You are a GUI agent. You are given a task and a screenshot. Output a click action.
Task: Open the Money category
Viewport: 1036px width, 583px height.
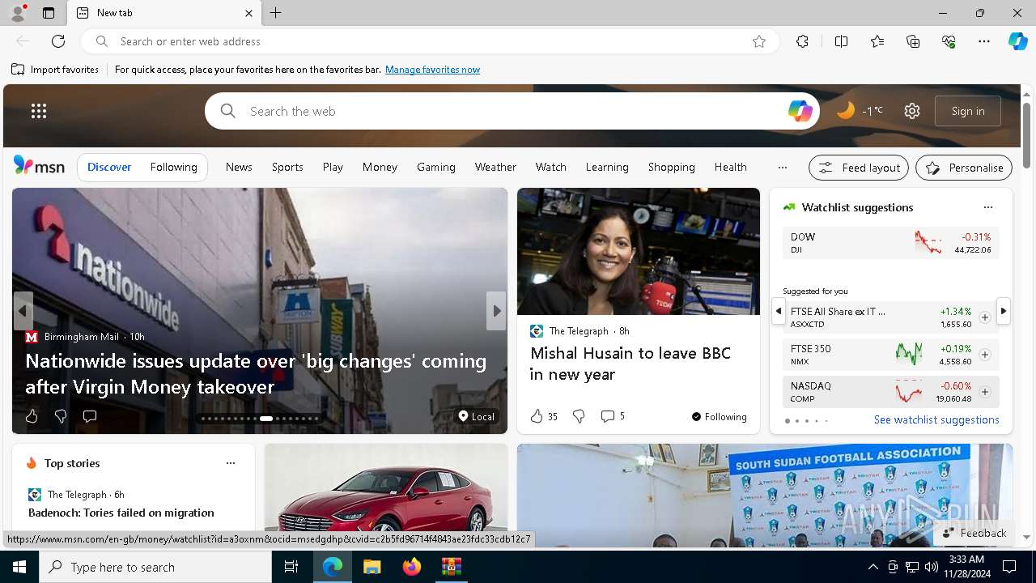click(x=380, y=167)
